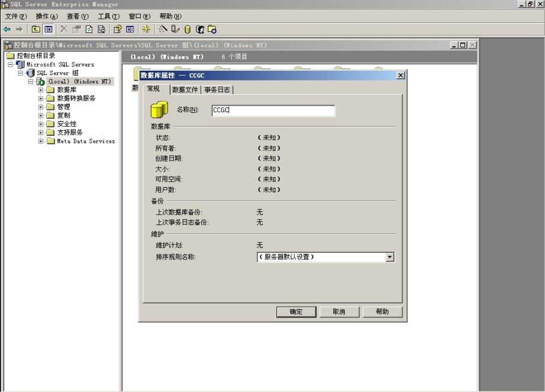Open the 帮助(H) menu
The width and height of the screenshot is (545, 392).
[170, 16]
